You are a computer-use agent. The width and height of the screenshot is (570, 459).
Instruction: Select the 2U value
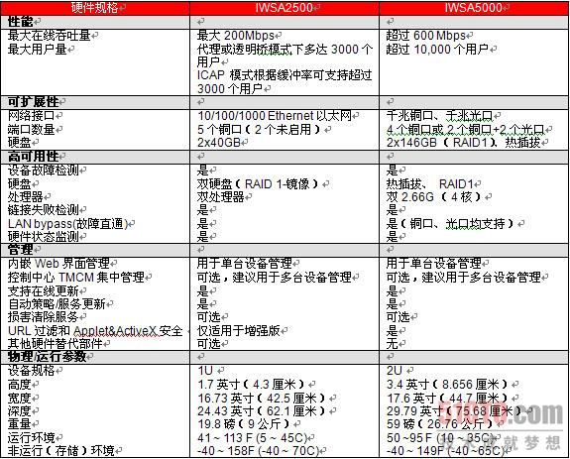click(x=395, y=371)
